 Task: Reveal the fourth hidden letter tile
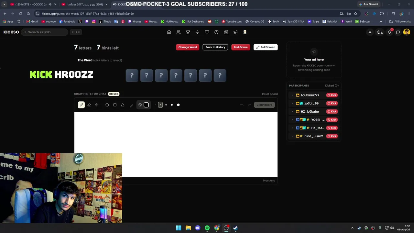[176, 75]
